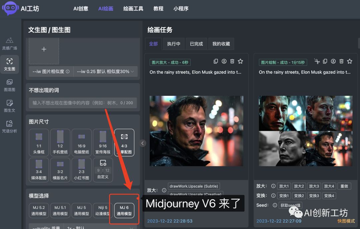Click the 放大1 upscale button
This screenshot has height=229, width=360.
[x=284, y=186]
